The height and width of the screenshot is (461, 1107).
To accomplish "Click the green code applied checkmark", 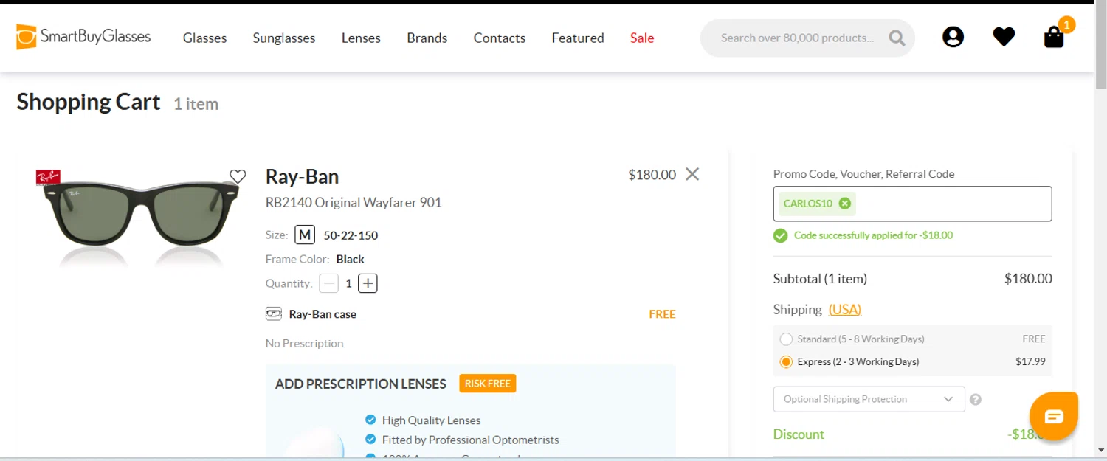I will (780, 235).
